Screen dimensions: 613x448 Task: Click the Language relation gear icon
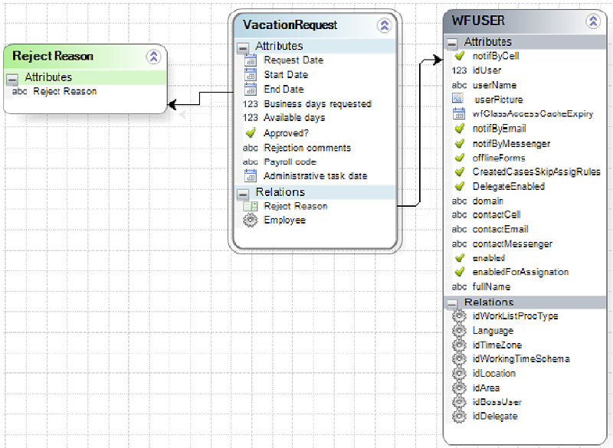point(459,330)
